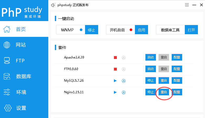Click FTP0.9.60 red stopped status square
Image resolution: width=205 pixels, height=118 pixels.
click(x=115, y=69)
